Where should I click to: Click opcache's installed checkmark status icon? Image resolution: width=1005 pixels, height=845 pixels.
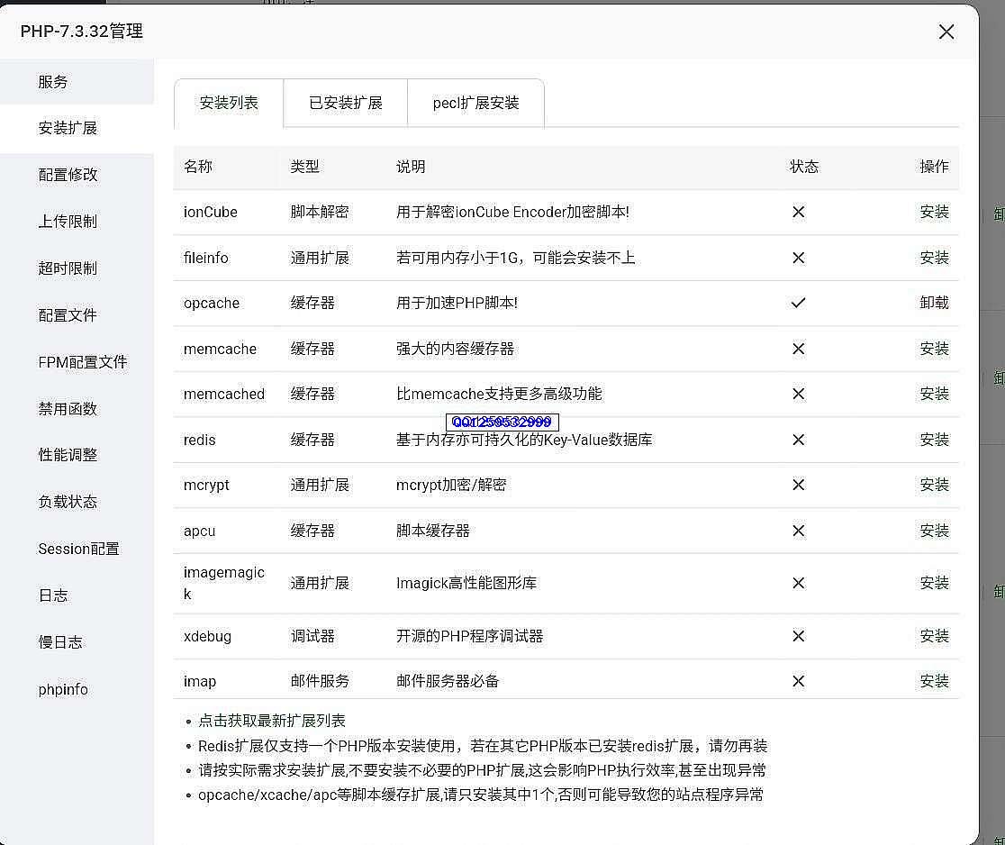(x=798, y=303)
